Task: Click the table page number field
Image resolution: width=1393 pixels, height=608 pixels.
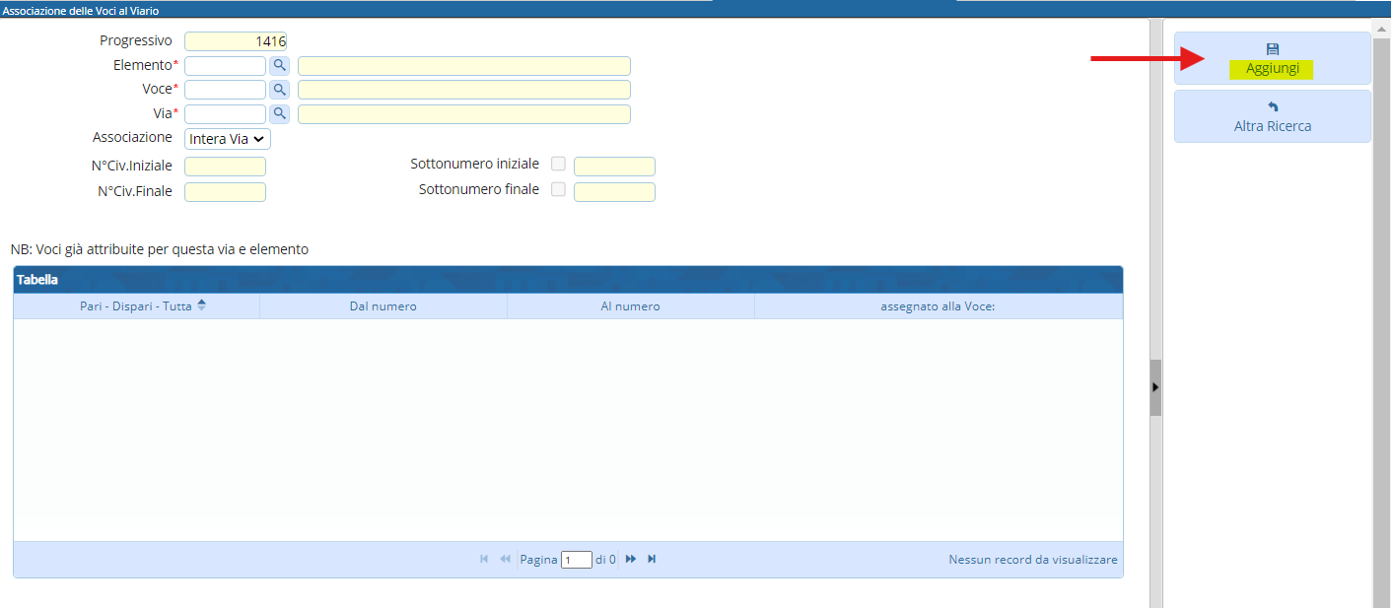Action: [576, 560]
